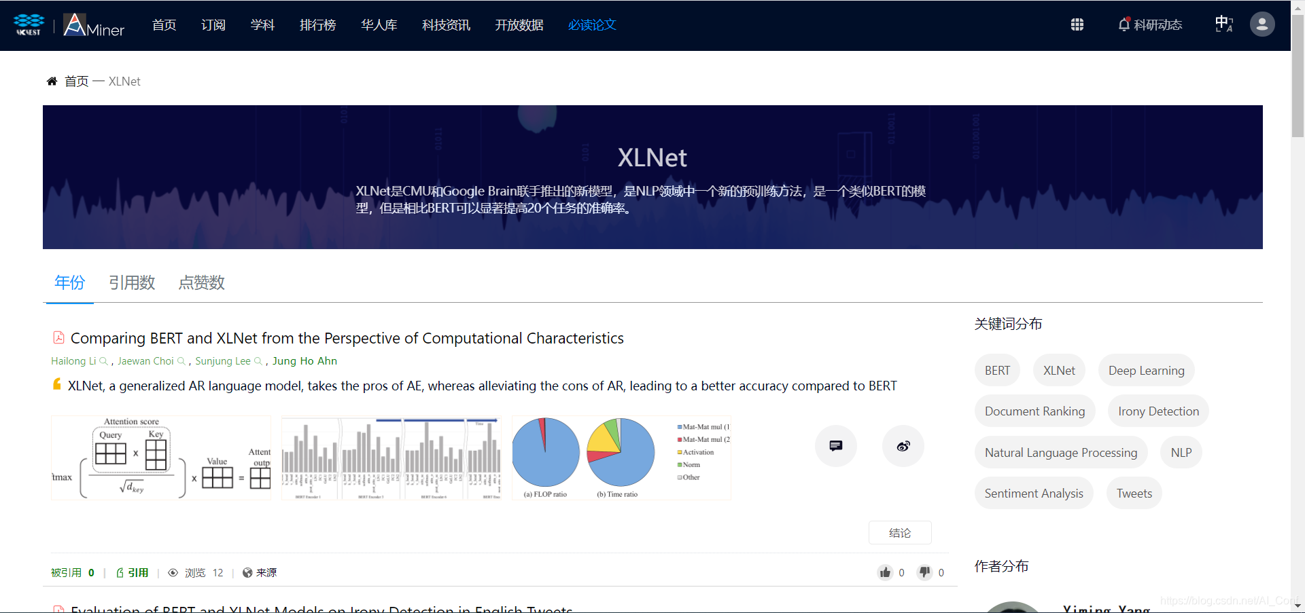
Task: Open 订阅 in navigation bar
Action: pos(213,25)
